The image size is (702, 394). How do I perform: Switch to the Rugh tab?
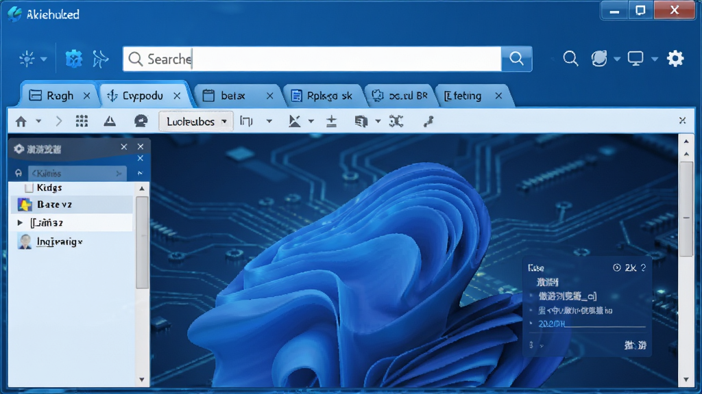(59, 96)
